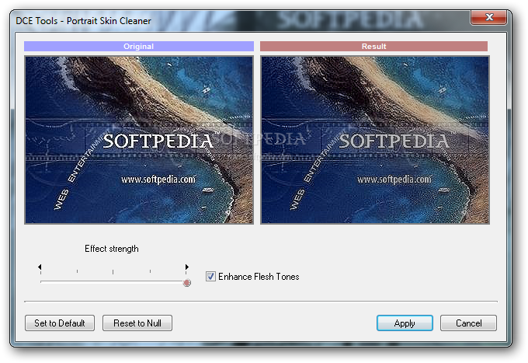
Task: Click the Effect strength label
Action: click(112, 249)
